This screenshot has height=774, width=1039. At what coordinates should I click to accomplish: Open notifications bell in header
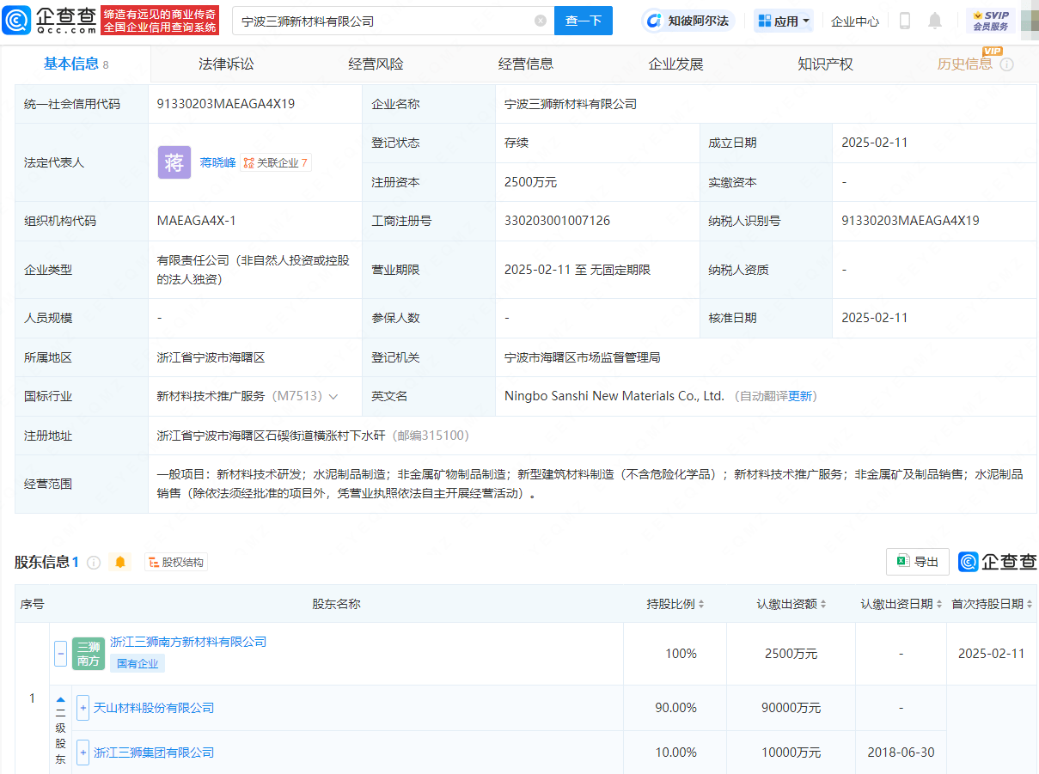tap(935, 21)
